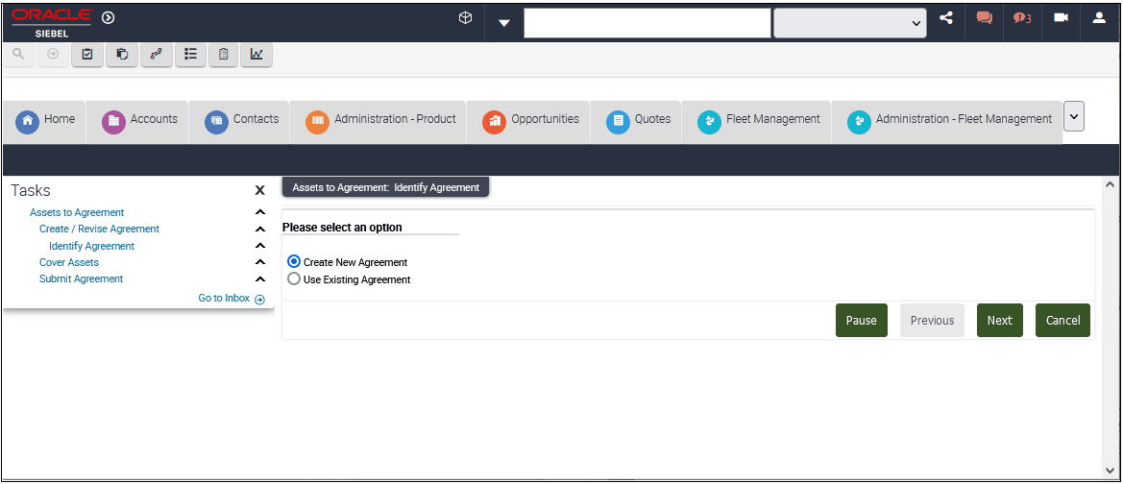The width and height of the screenshot is (1123, 484).
Task: Select the Quotes tab
Action: pos(636,122)
